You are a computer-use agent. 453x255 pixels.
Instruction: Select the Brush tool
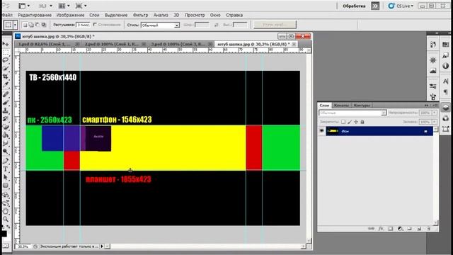[6, 102]
